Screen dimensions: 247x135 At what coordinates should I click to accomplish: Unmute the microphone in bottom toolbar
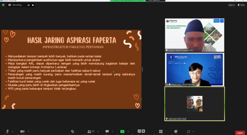click(x=8, y=131)
